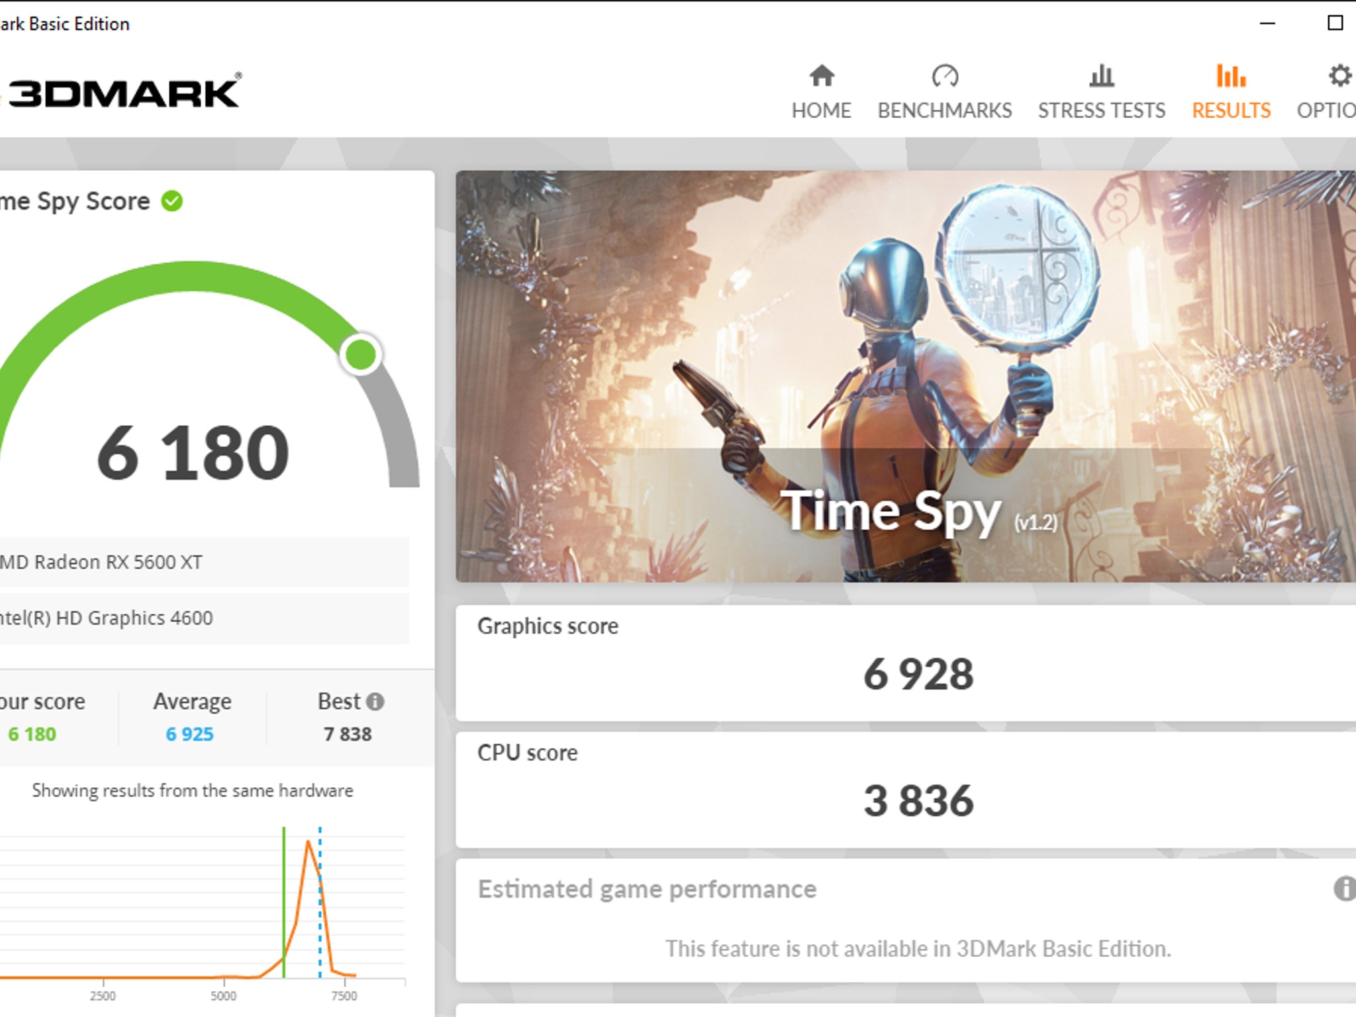
Task: Open Options using the gear icon
Action: click(1340, 76)
